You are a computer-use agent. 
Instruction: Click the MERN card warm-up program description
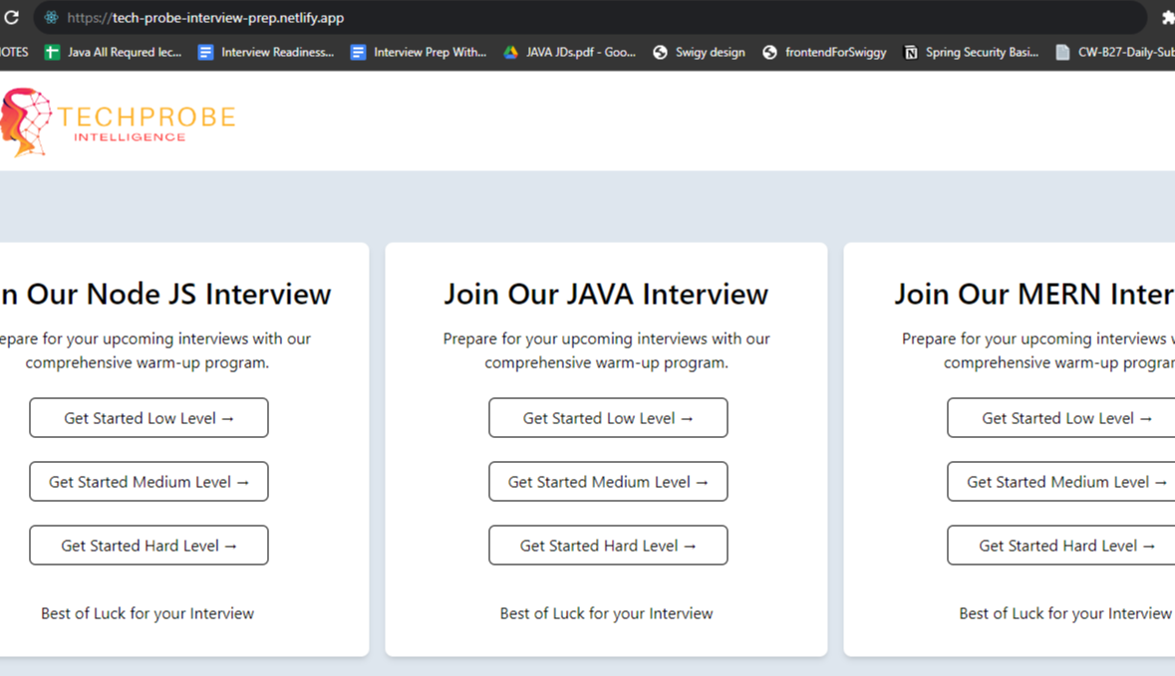point(1038,350)
